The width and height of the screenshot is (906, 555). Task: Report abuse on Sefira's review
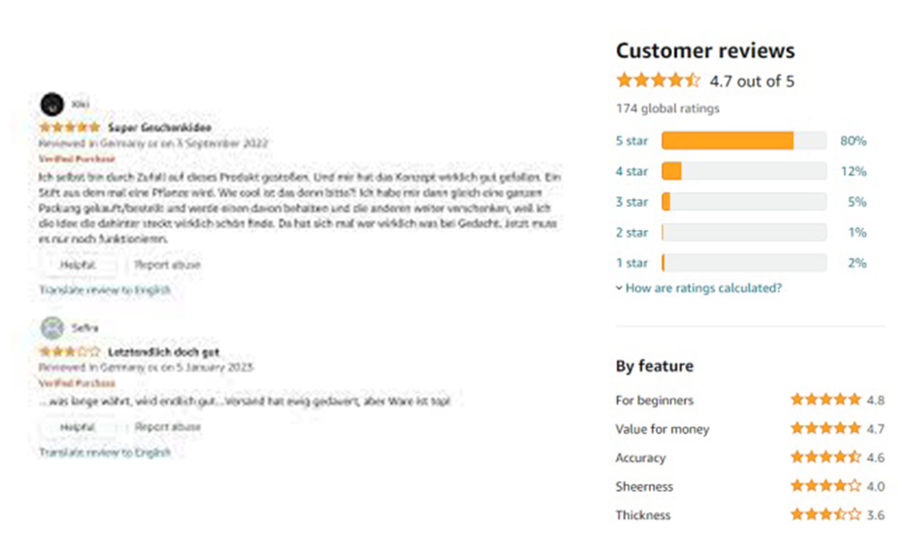click(x=168, y=427)
